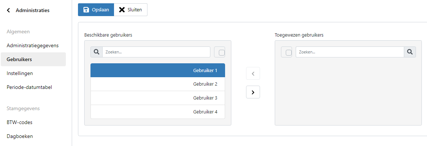Select Gebruiker 1 in available list
Viewport: 427px width, 146px height.
coord(158,70)
